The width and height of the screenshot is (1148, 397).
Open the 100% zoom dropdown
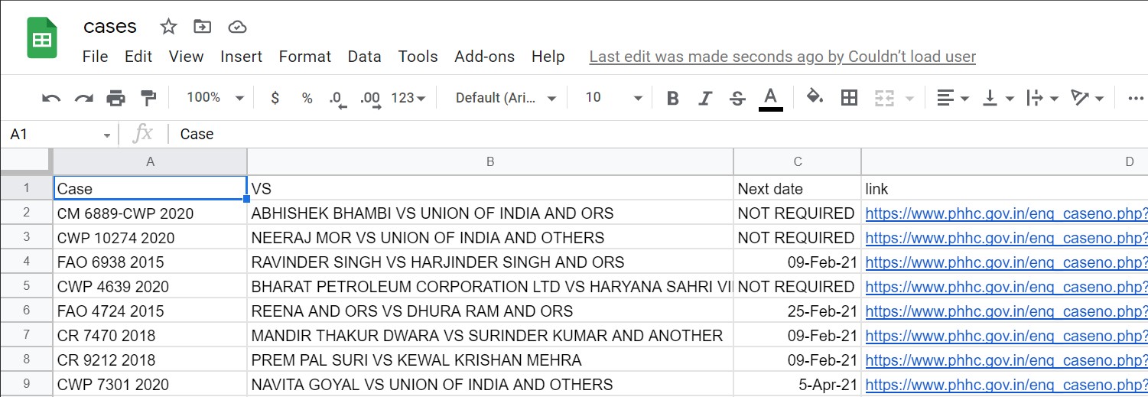tap(215, 98)
